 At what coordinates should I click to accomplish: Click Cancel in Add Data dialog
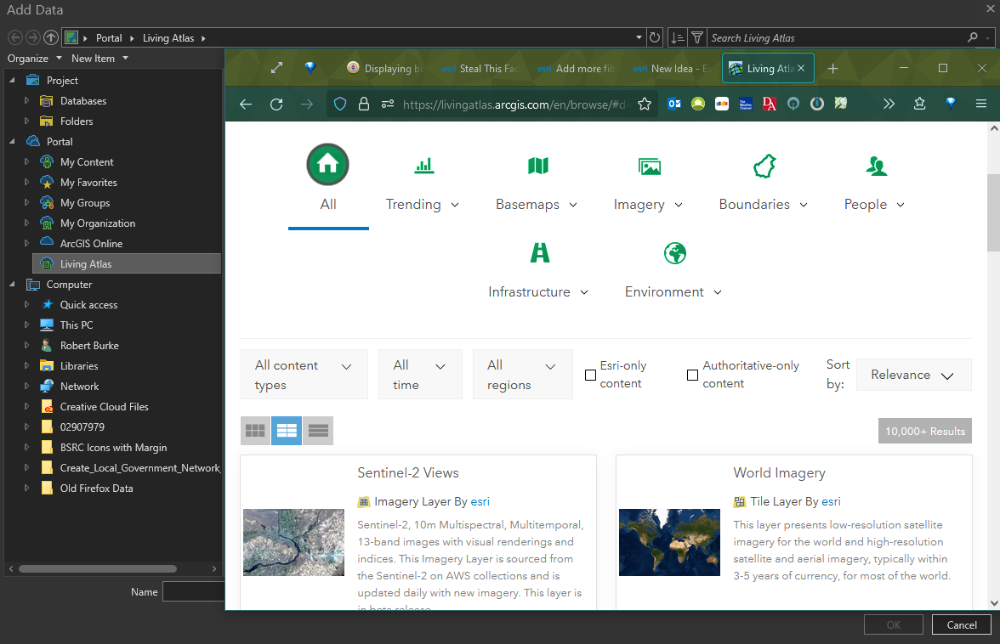tap(961, 625)
